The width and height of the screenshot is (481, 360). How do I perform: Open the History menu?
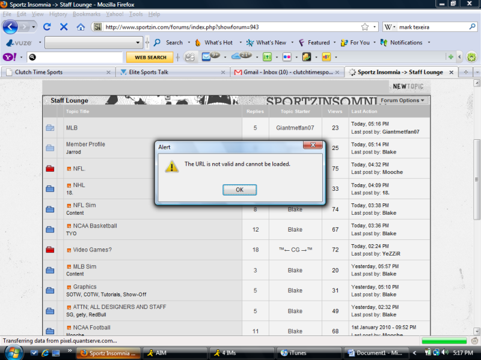click(x=58, y=14)
